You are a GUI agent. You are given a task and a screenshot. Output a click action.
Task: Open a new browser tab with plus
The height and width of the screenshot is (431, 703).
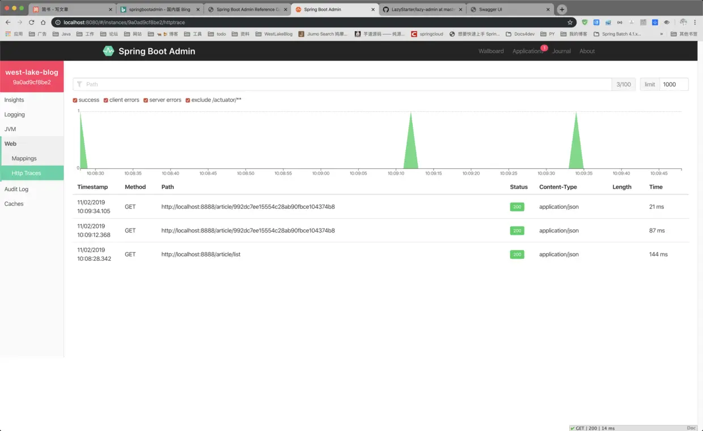pos(562,10)
